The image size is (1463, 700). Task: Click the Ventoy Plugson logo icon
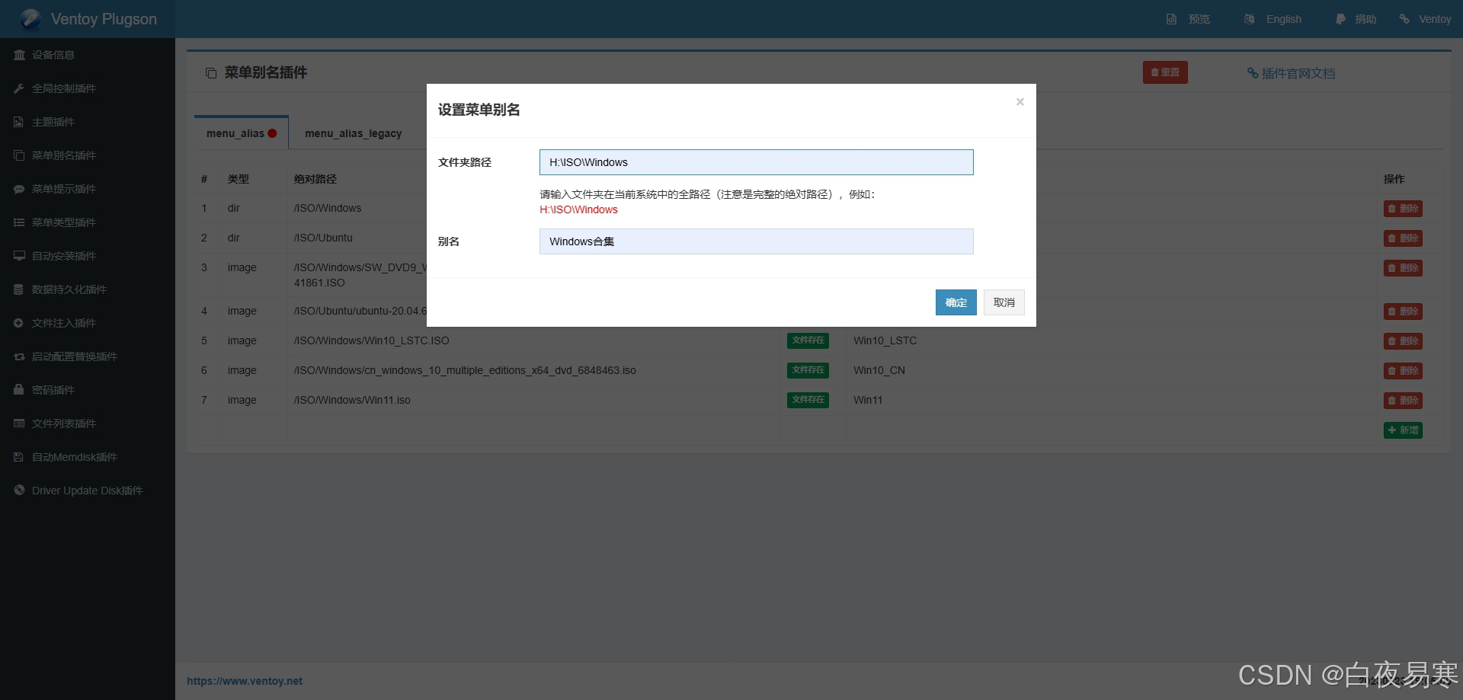click(x=30, y=19)
